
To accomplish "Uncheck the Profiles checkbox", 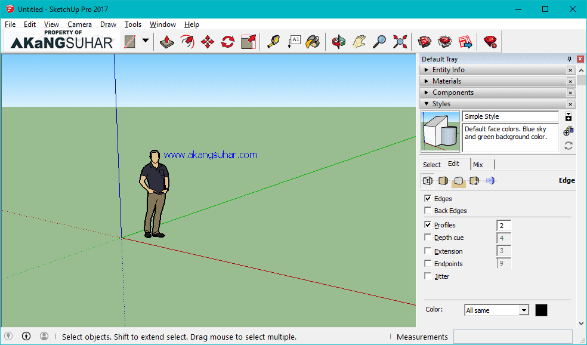I will pos(428,224).
